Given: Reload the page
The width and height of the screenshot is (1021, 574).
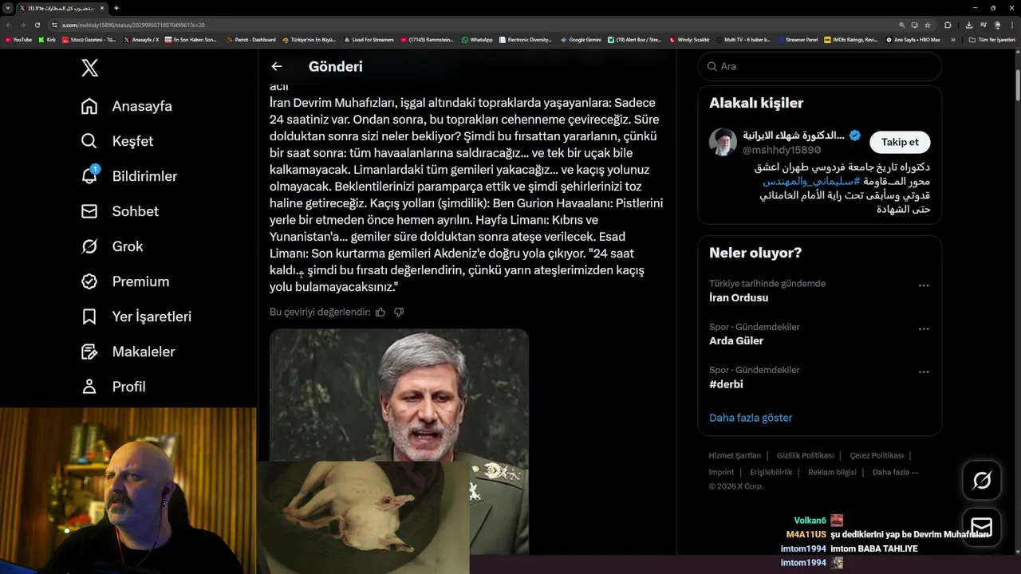Looking at the screenshot, I should (x=37, y=25).
